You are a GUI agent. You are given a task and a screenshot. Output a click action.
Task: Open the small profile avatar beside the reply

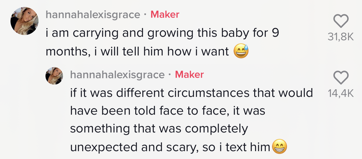[x=54, y=76]
